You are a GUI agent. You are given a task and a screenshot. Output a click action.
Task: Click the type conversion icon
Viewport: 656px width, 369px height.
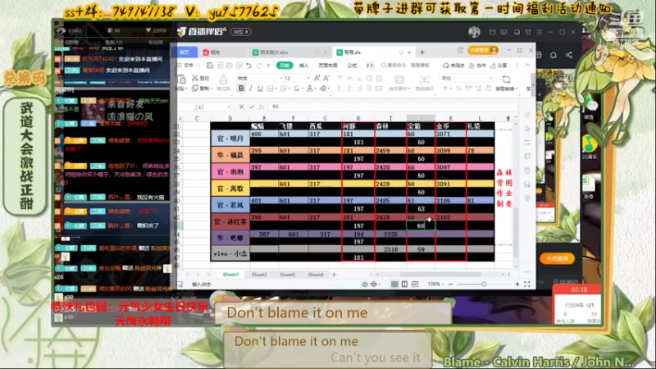[x=506, y=80]
